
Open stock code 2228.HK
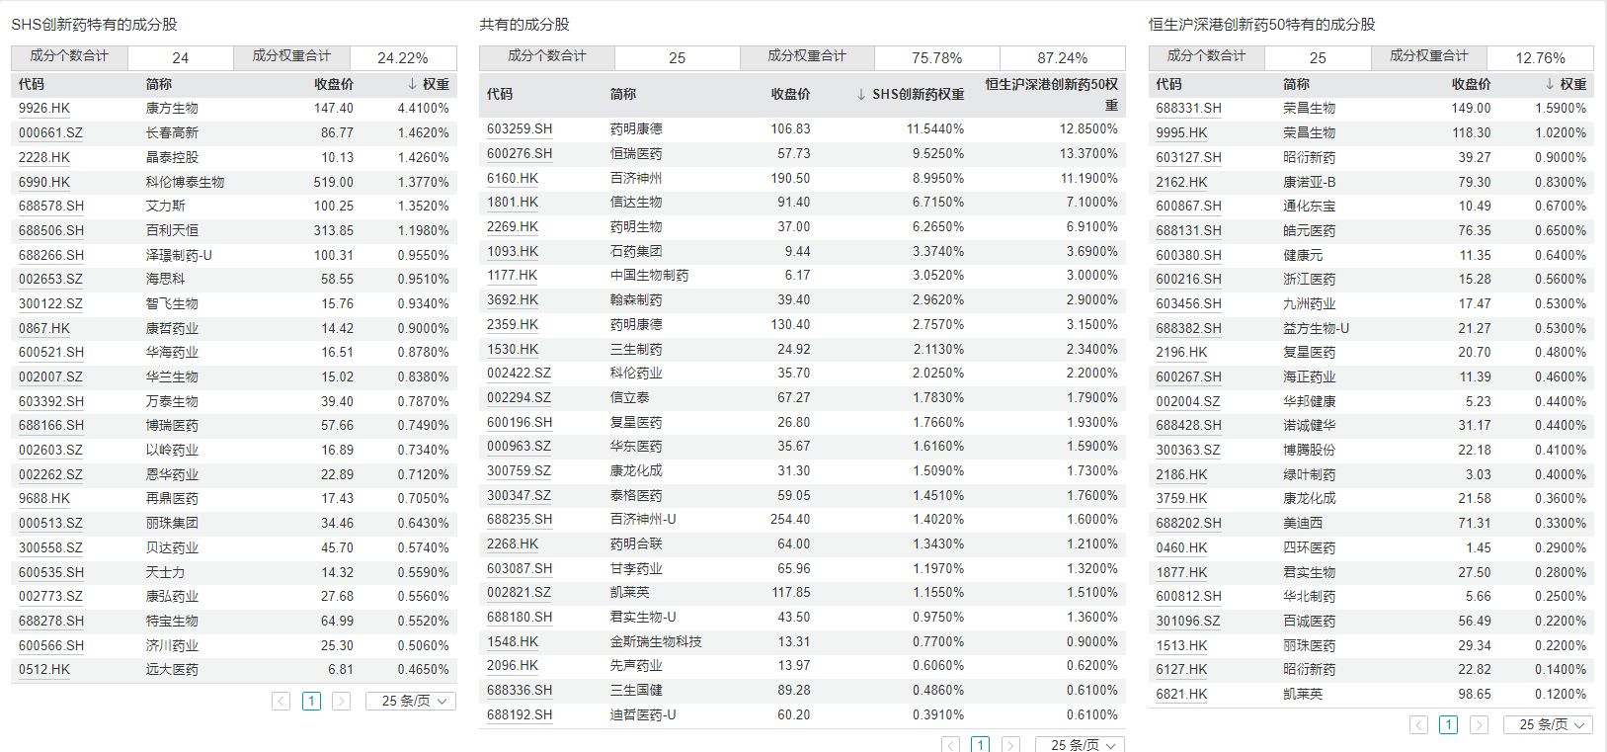pos(44,157)
